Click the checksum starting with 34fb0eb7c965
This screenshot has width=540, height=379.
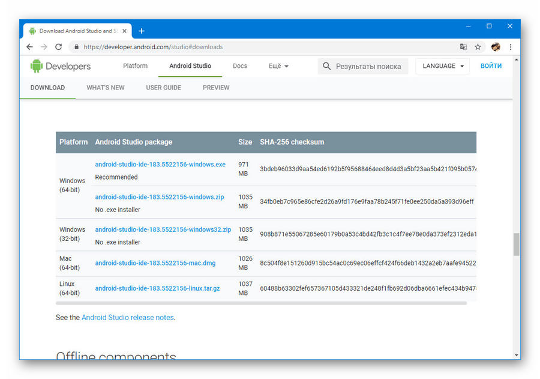[x=367, y=201]
